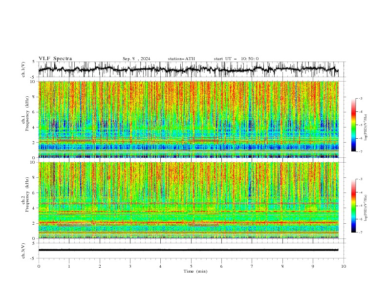This screenshot has height=299, width=387.
Task: Click time axis tick label "1"
Action: [x=69, y=266]
